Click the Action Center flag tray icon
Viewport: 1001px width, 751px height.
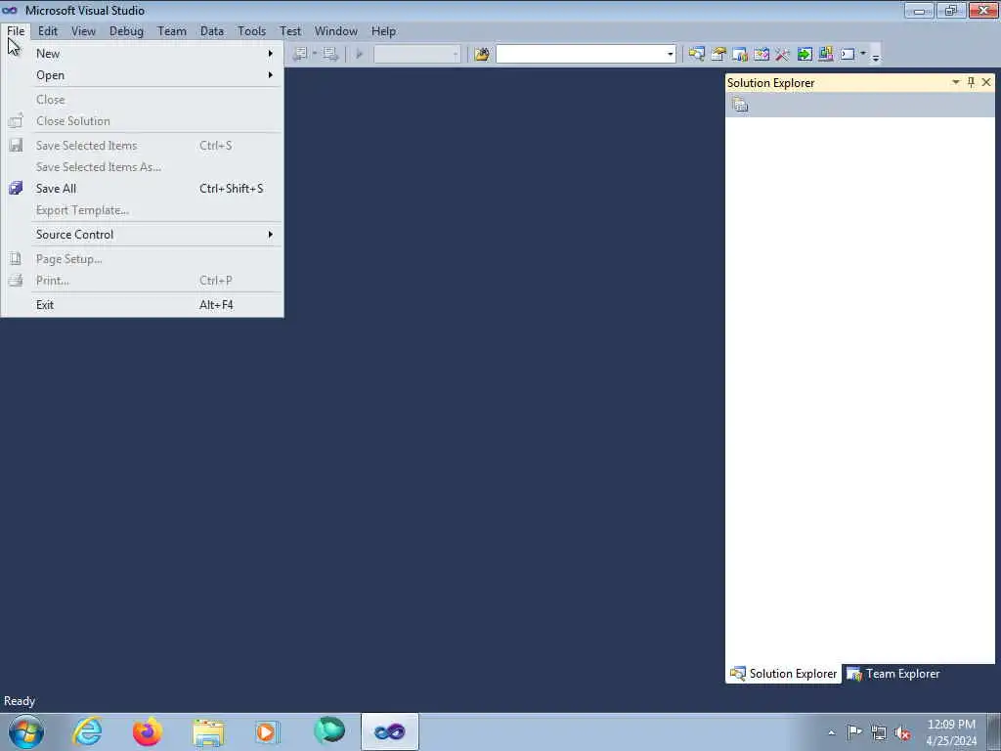click(854, 732)
